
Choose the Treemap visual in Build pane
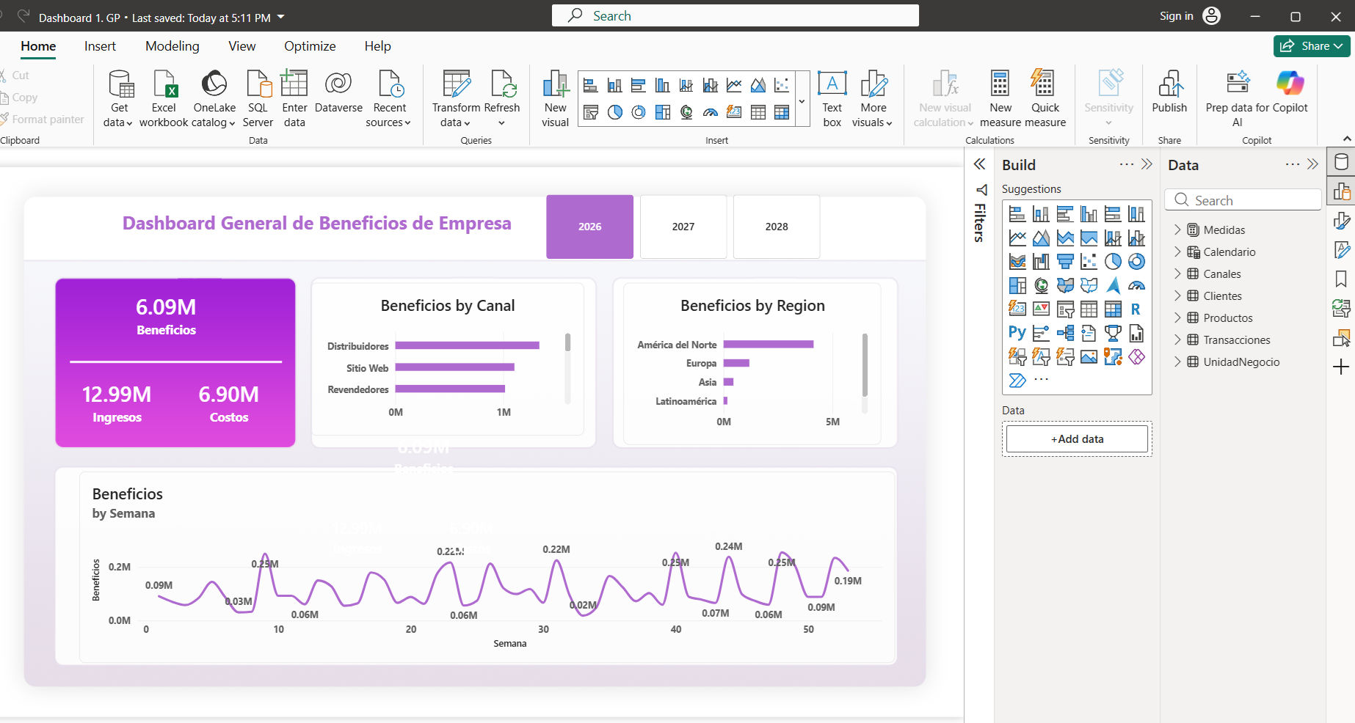1017,285
